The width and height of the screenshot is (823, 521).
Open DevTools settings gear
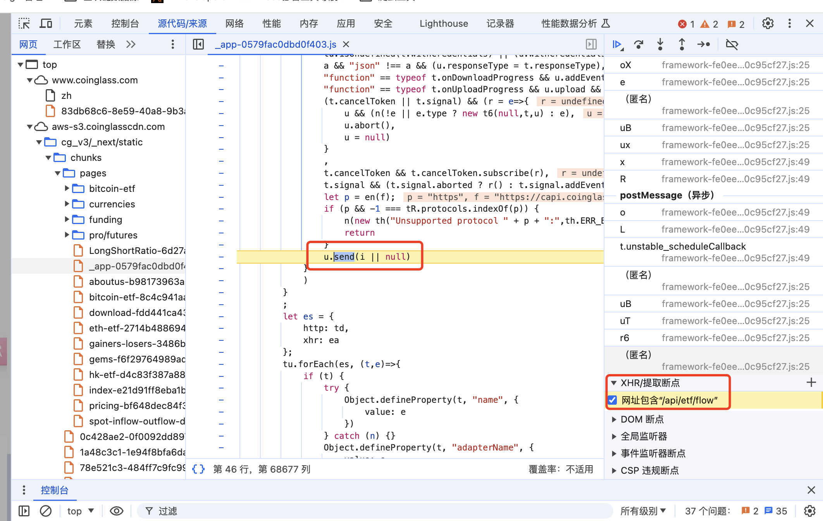768,24
